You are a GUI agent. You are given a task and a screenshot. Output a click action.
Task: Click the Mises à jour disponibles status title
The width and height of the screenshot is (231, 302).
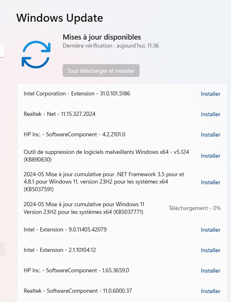pos(102,37)
